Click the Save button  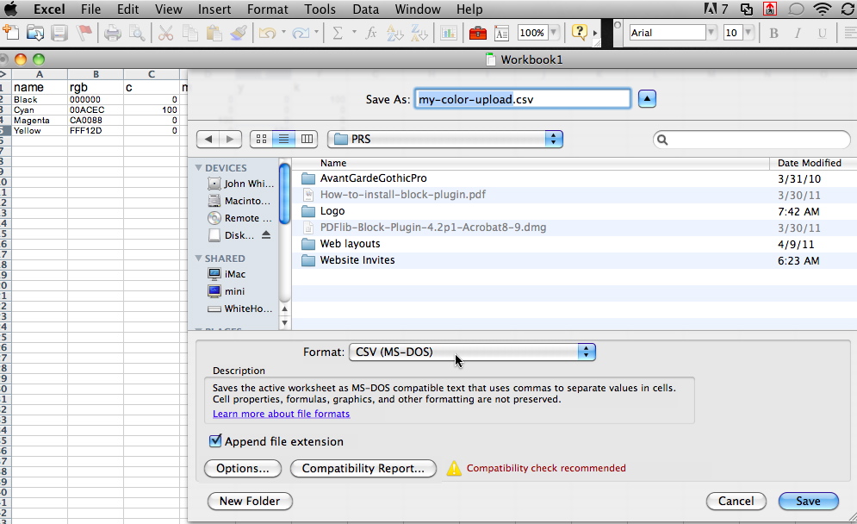[809, 501]
